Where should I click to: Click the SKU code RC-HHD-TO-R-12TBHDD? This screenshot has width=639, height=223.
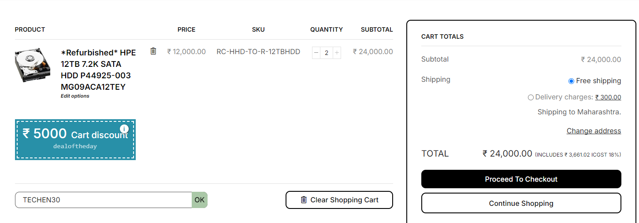click(258, 51)
